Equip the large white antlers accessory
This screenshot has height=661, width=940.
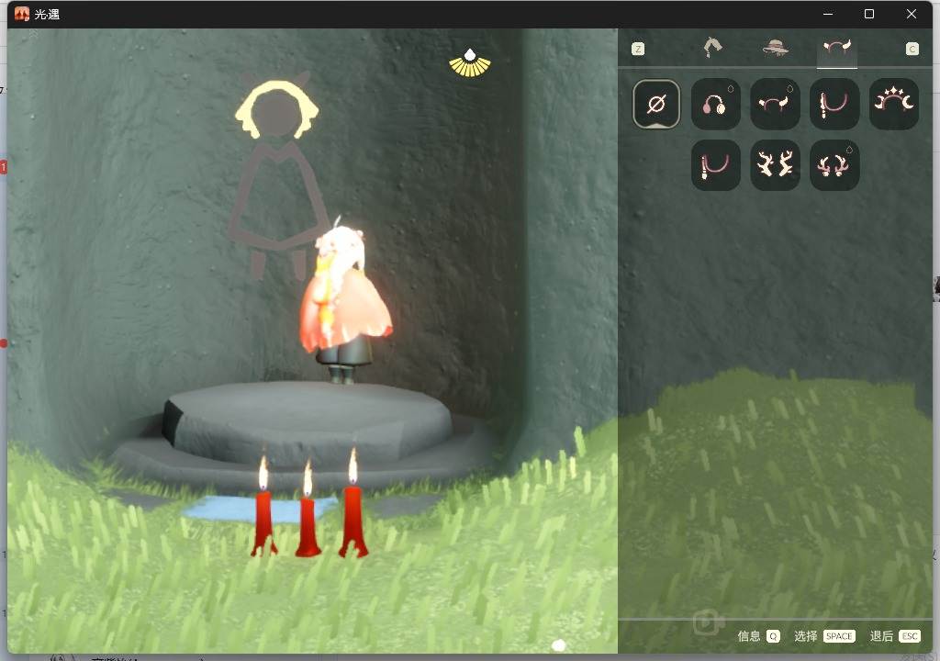point(775,165)
